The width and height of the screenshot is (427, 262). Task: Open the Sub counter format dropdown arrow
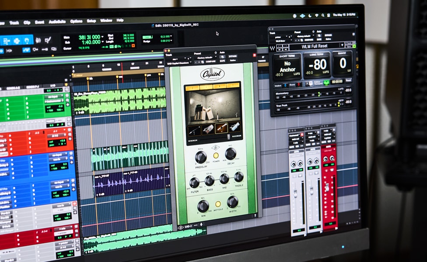102,42
